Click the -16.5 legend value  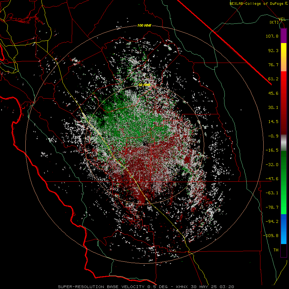tap(272, 150)
